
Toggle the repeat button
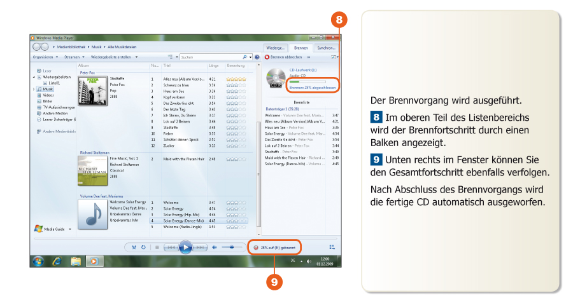click(143, 247)
